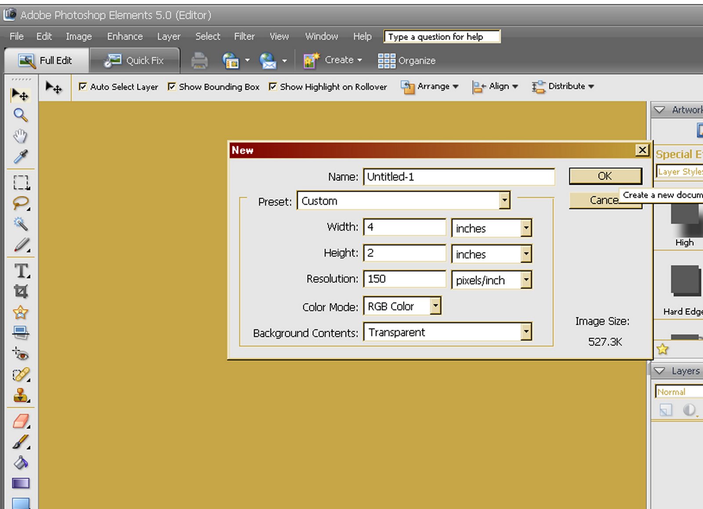Select the Zoom tool
Screen dimensions: 703x509
pos(20,115)
